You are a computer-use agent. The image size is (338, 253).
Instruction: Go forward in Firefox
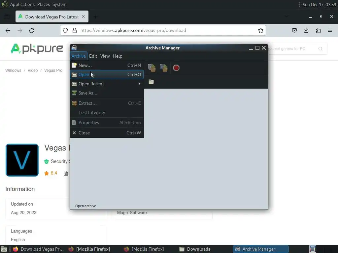click(20, 31)
